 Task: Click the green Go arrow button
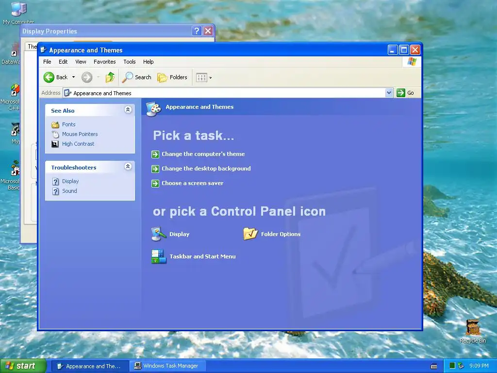tap(400, 93)
